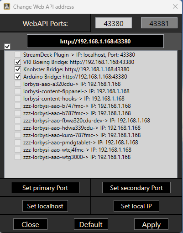183x233 pixels.
Task: Check the lorbysi-content-hooks checkbox
Action: [x=18, y=99]
